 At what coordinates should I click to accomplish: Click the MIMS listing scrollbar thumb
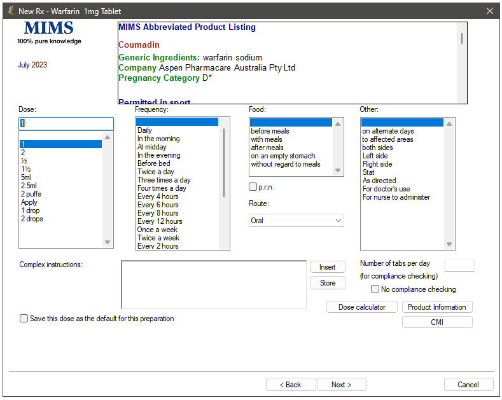click(x=462, y=38)
